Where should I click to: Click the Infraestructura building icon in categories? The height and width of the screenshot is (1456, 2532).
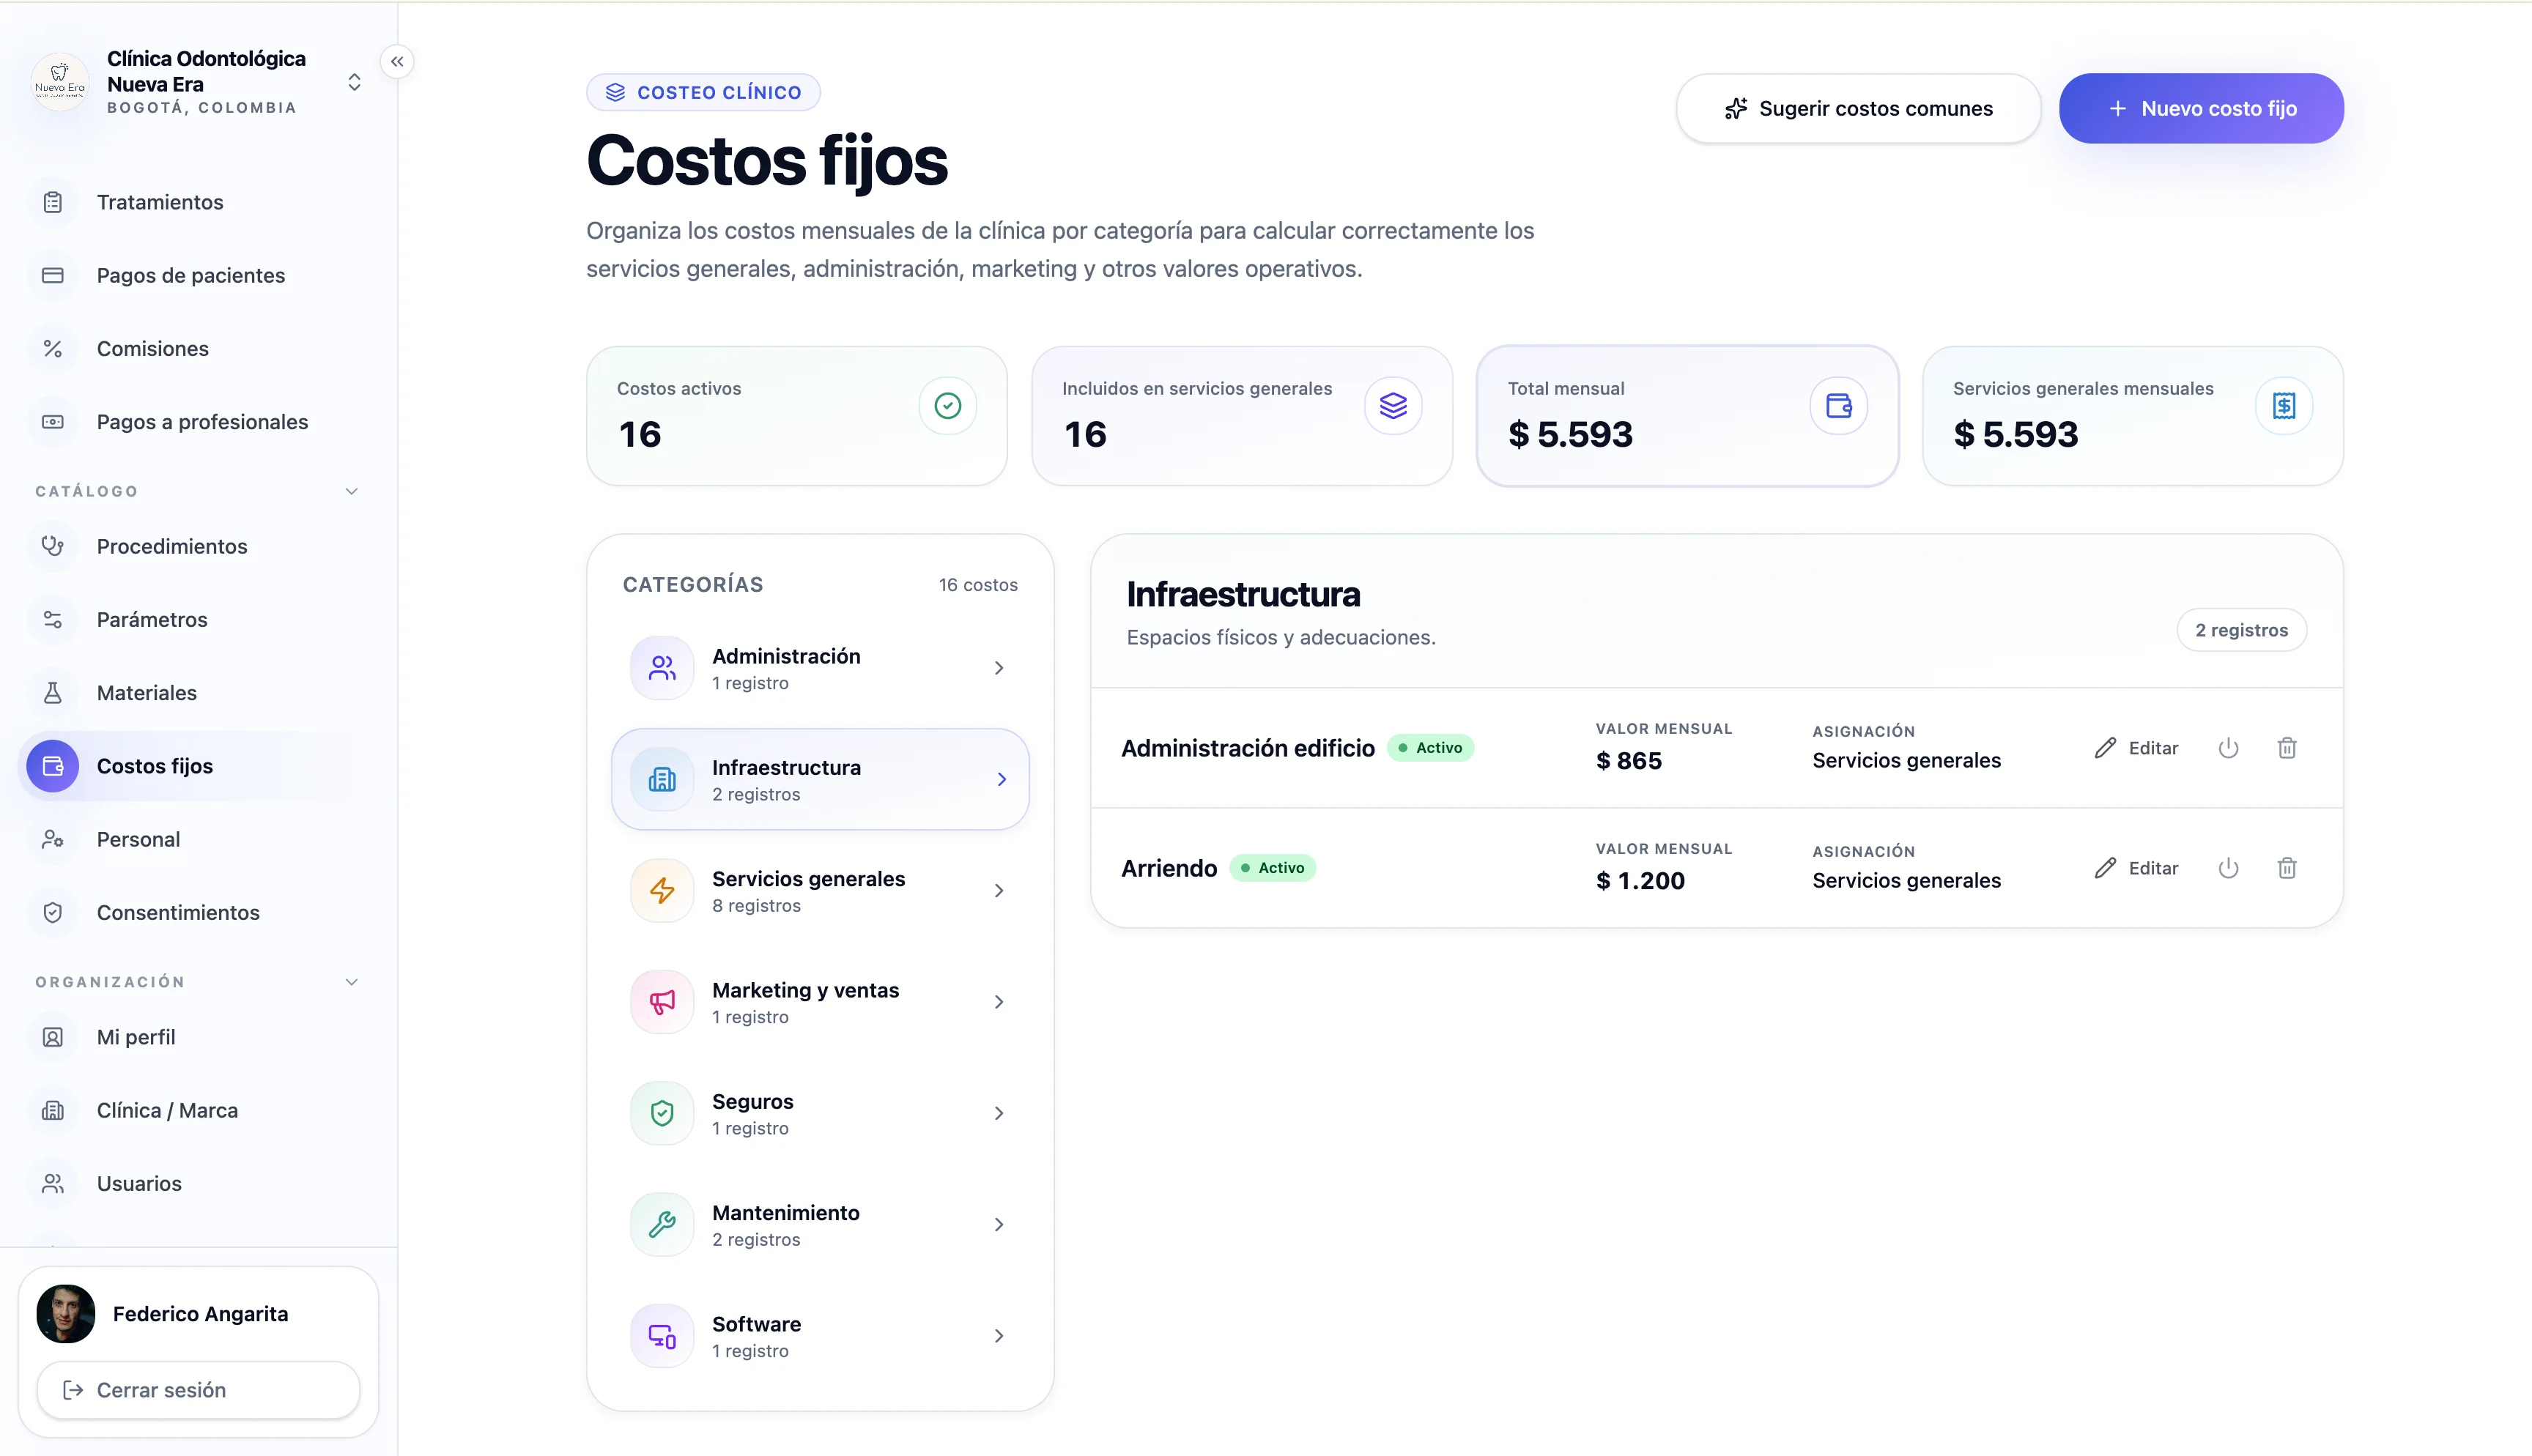[662, 779]
